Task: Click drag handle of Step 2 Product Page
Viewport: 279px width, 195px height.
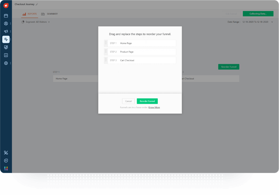Action: (106, 52)
